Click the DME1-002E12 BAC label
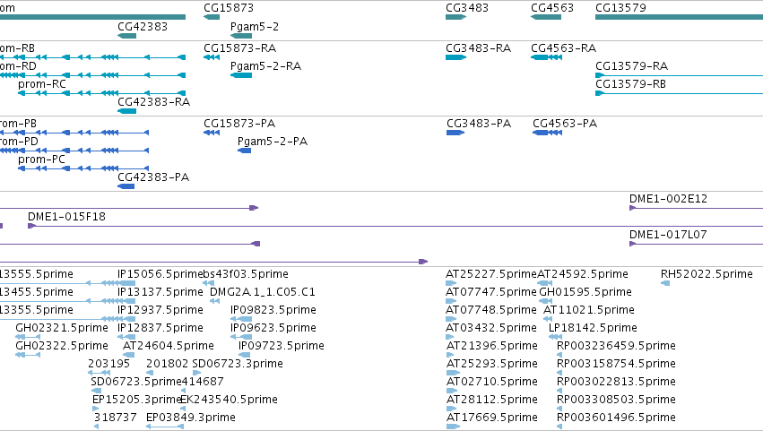Screen dimensions: 763x431 tap(668, 199)
